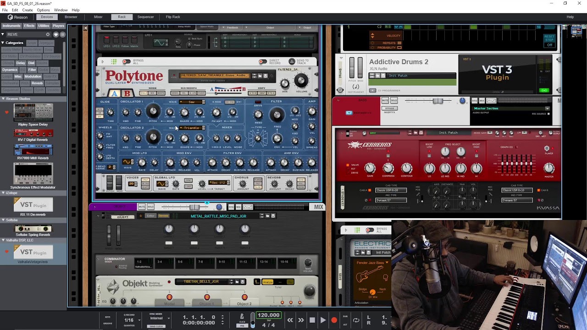The image size is (587, 330).
Task: Click the Master Section audio output field
Action: [511, 109]
